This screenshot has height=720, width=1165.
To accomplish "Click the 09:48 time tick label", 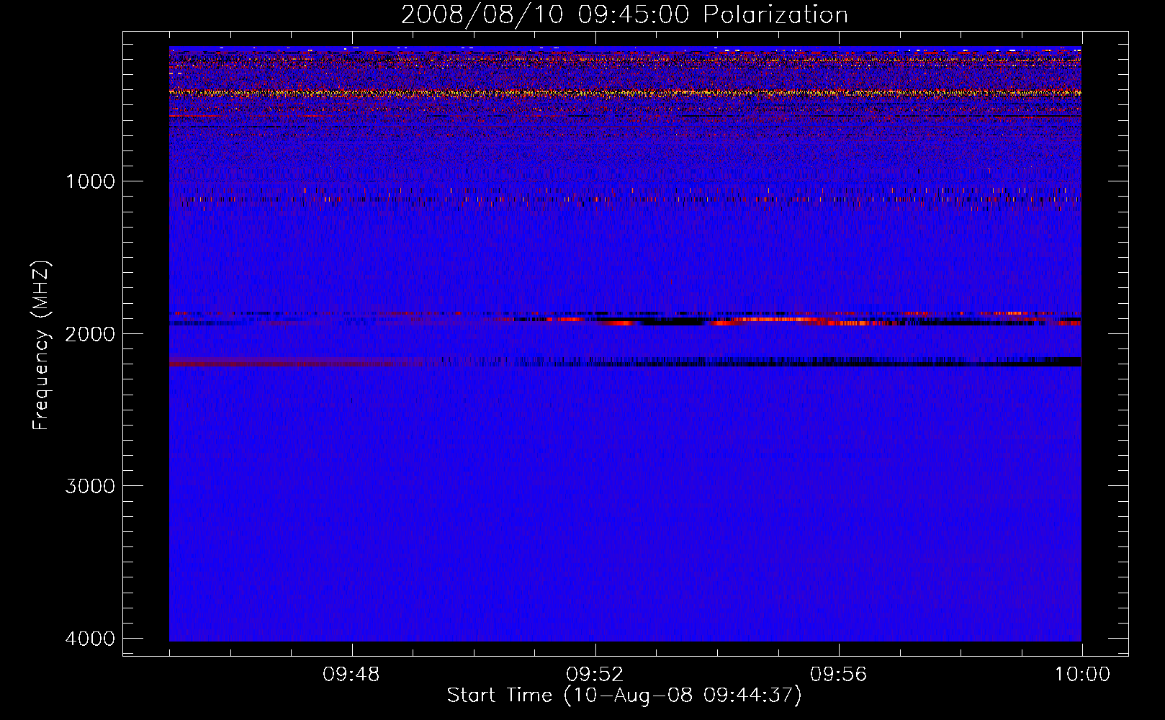I will tap(351, 675).
